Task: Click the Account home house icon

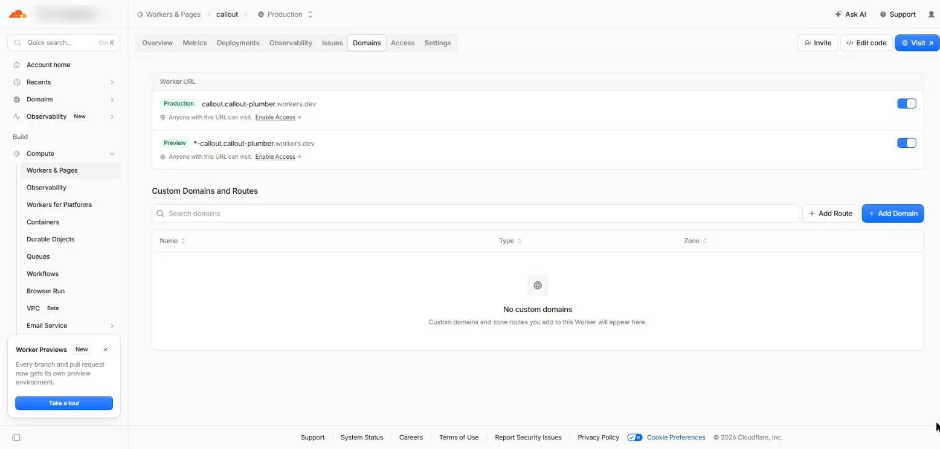Action: (17, 65)
